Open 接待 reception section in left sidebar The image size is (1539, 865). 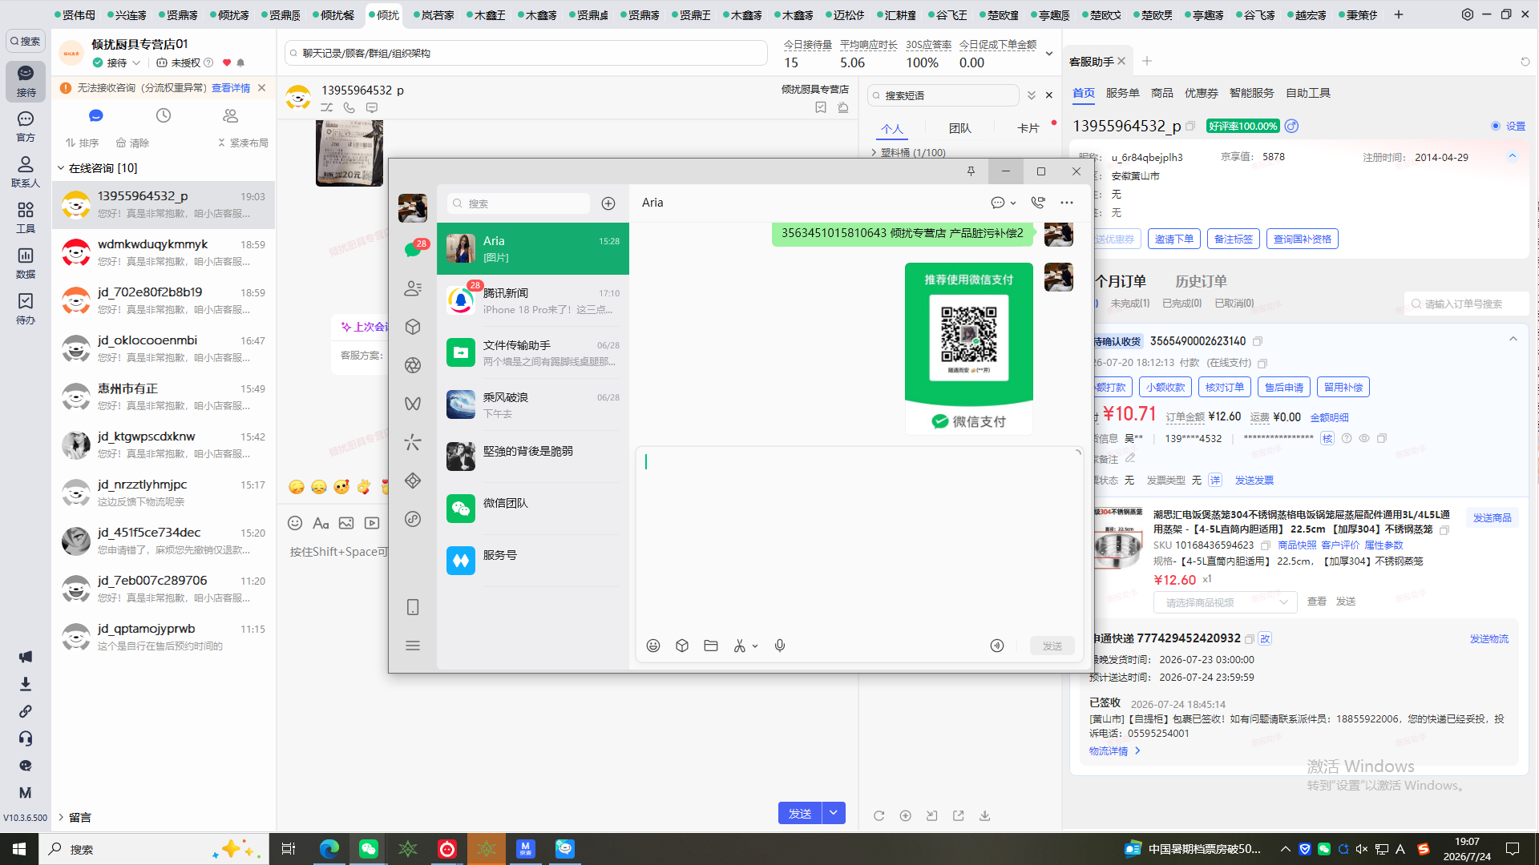pos(26,81)
